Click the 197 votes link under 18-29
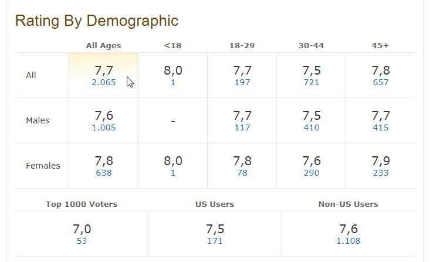 pos(242,83)
